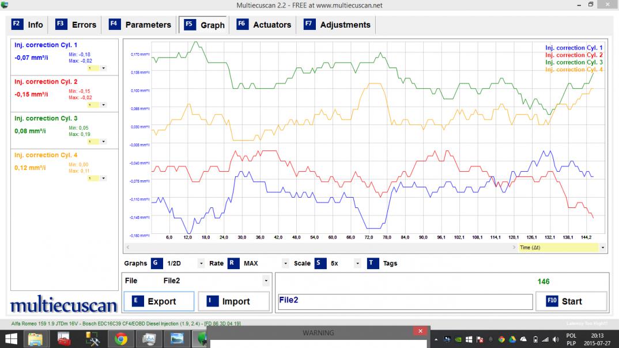Click in the File2 name field
Image resolution: width=619 pixels, height=348 pixels.
405,302
